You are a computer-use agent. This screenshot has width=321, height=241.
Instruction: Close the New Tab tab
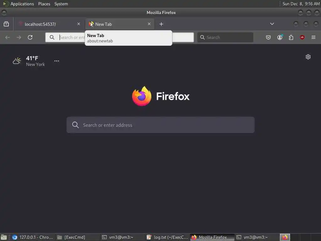tap(149, 24)
